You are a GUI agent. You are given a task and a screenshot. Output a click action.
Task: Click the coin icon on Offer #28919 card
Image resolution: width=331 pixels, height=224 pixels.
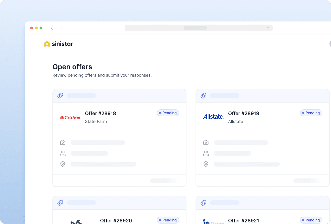204,96
